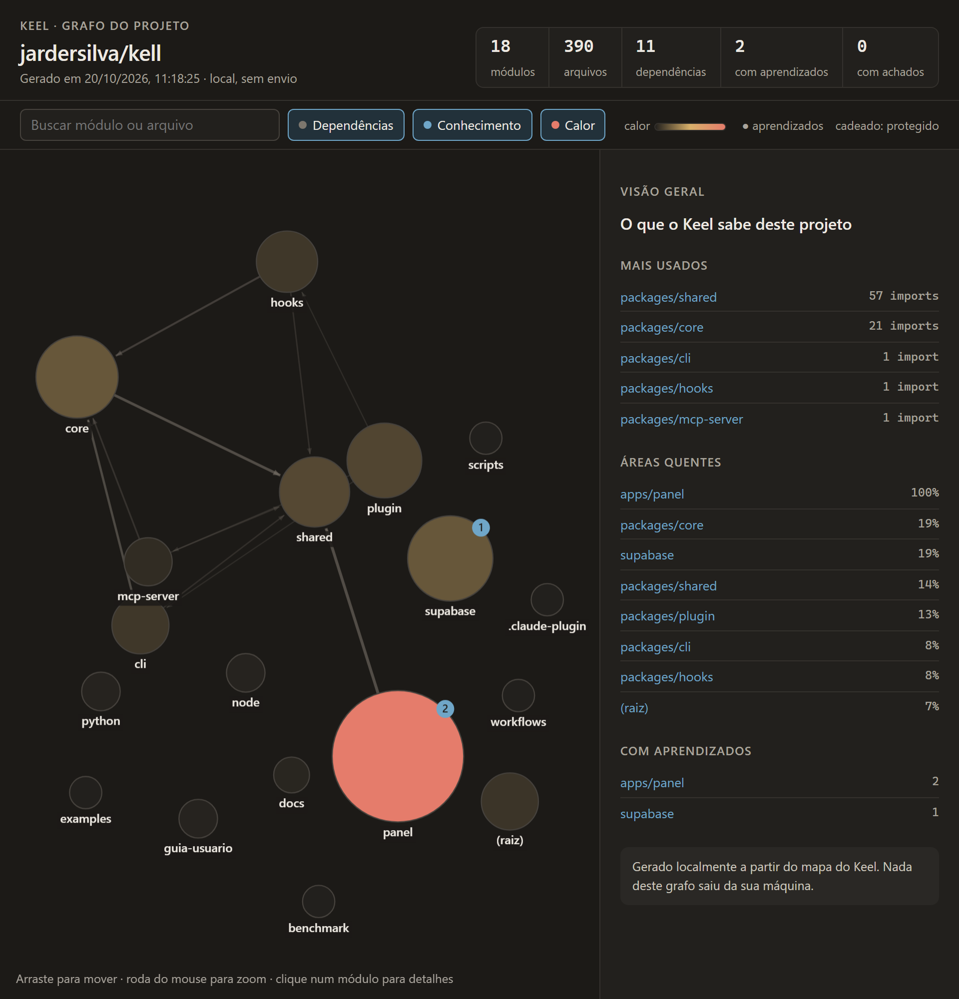Select the plugin module node
The height and width of the screenshot is (999, 959).
coord(384,460)
